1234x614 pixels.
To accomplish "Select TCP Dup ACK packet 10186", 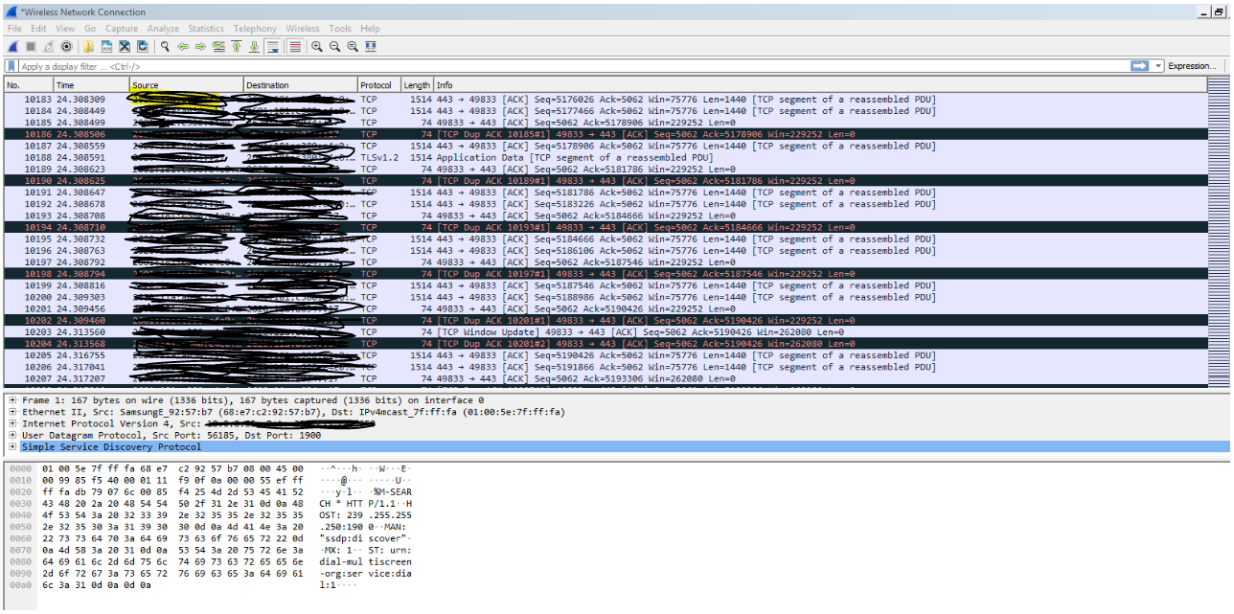I will (x=606, y=134).
